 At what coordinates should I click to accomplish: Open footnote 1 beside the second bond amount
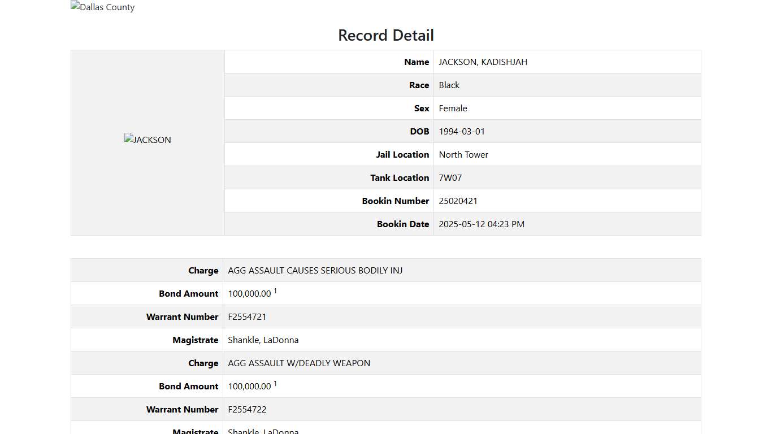tap(275, 383)
